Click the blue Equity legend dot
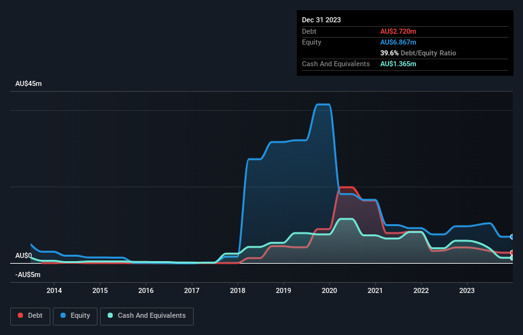Screen dimensions: 523x335 [63, 315]
